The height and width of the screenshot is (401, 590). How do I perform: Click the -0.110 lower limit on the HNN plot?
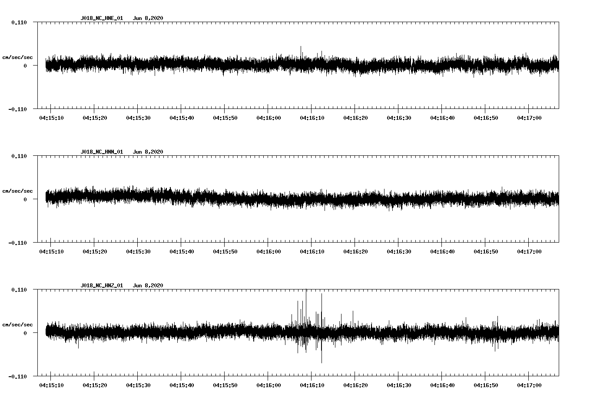coord(17,243)
